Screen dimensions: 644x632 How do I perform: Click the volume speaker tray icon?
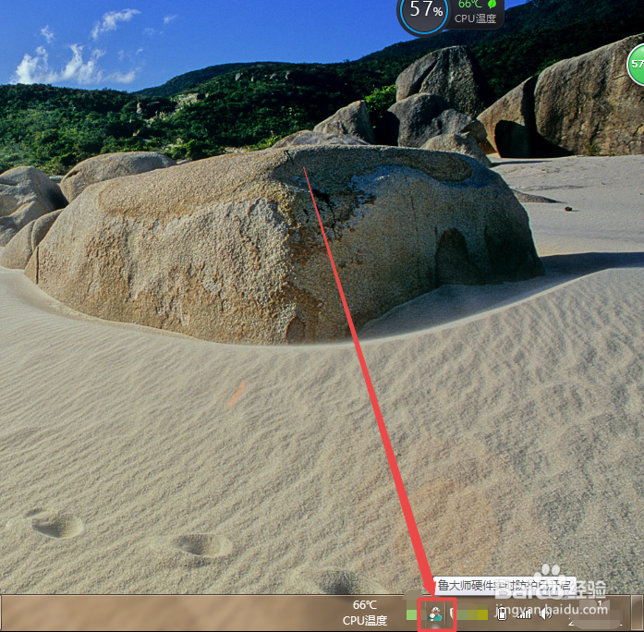545,614
